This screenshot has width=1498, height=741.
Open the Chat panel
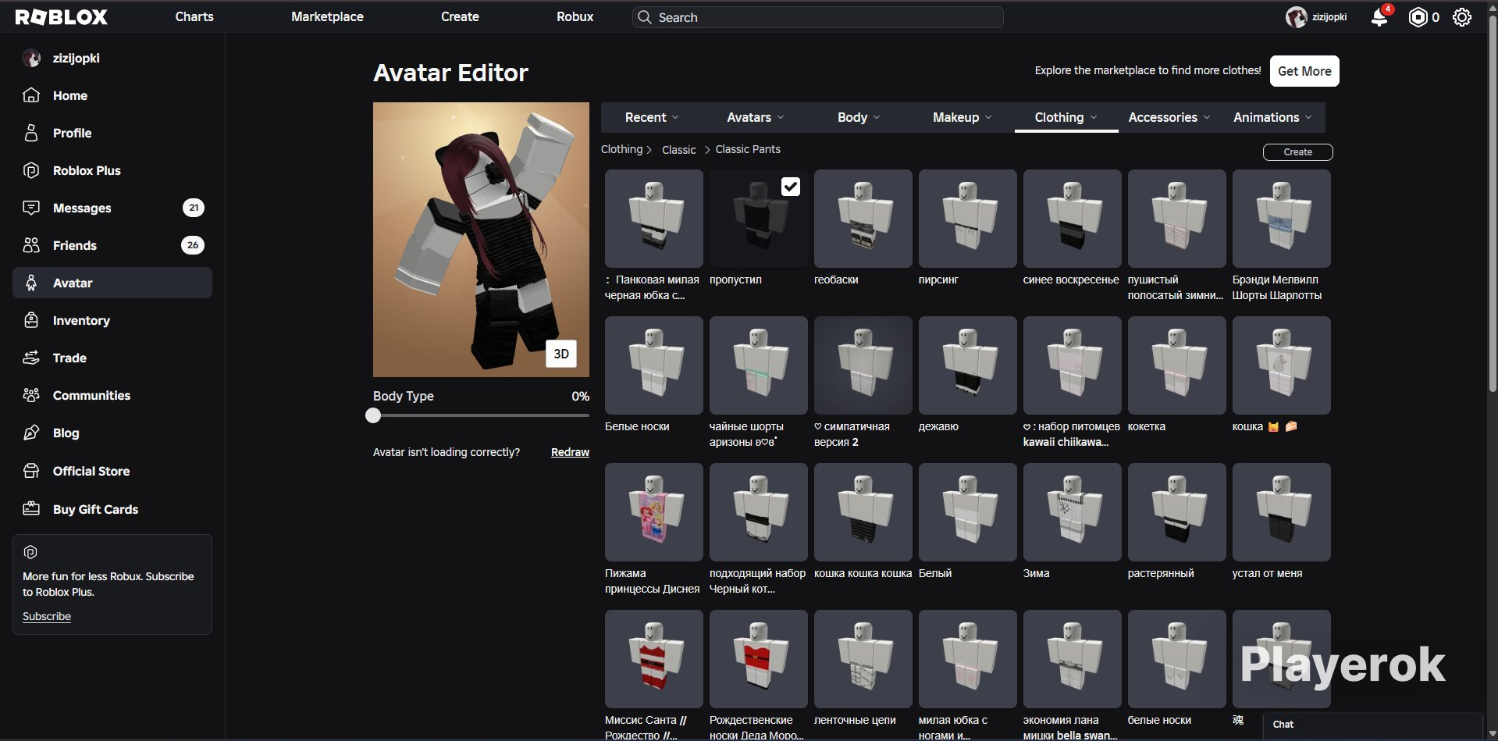(1372, 725)
